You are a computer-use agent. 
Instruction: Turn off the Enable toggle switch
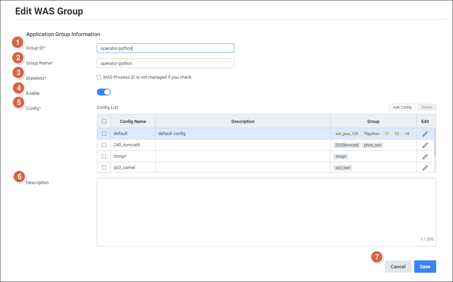pyautogui.click(x=104, y=92)
